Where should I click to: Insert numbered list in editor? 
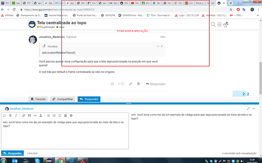click(x=54, y=116)
